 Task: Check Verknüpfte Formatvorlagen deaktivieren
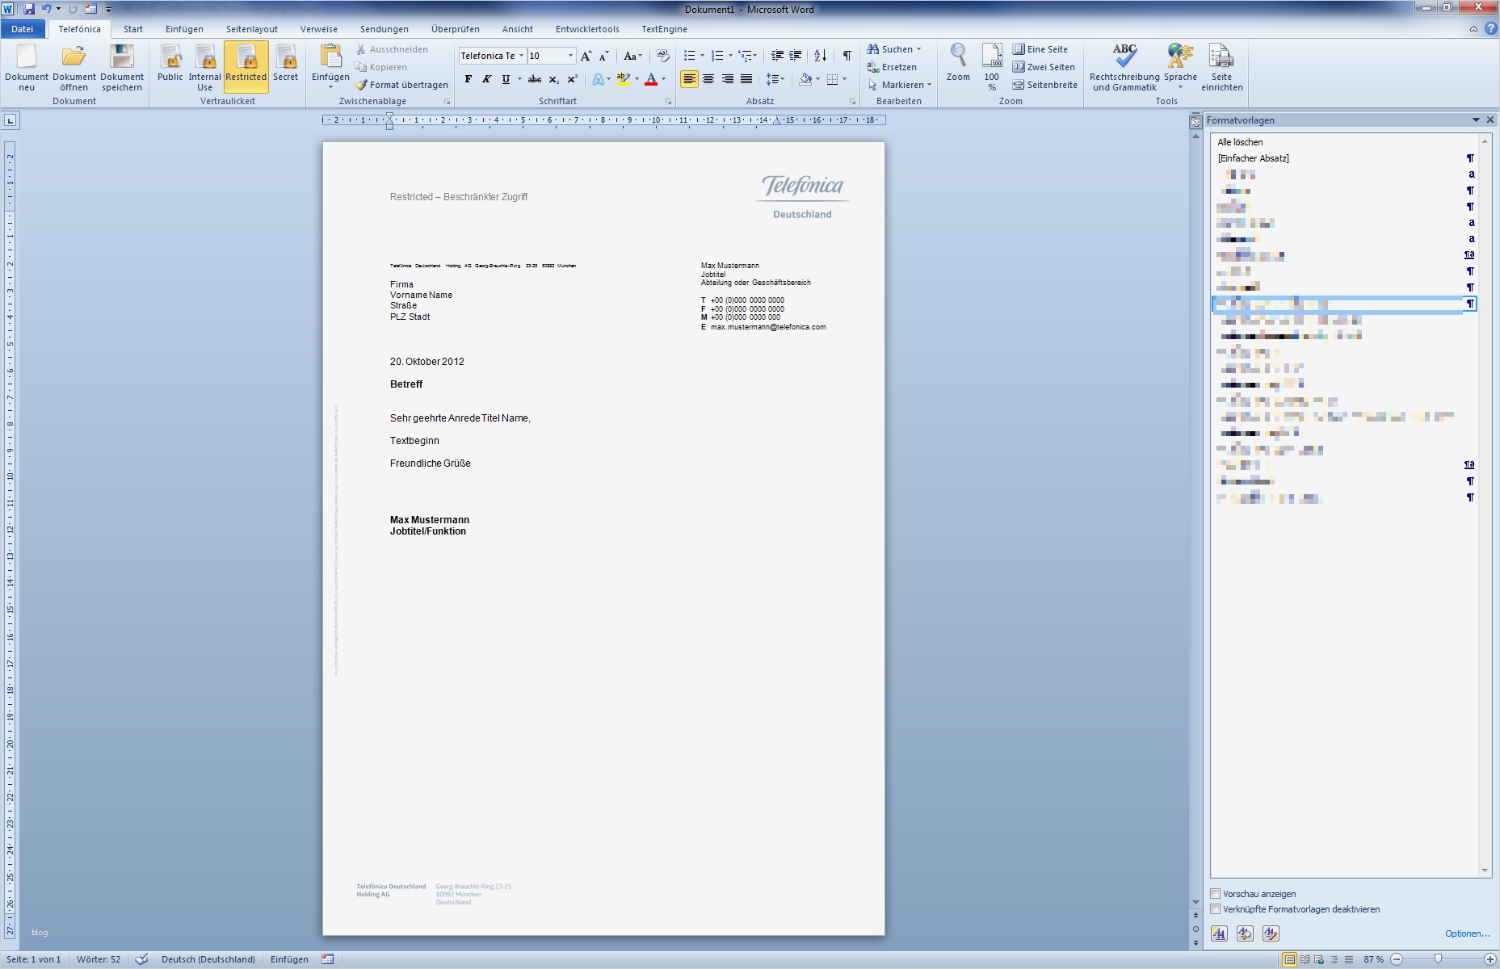point(1216,909)
